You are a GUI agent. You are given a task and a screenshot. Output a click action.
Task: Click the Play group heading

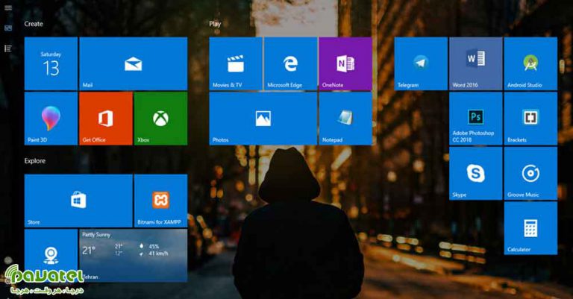tap(215, 24)
